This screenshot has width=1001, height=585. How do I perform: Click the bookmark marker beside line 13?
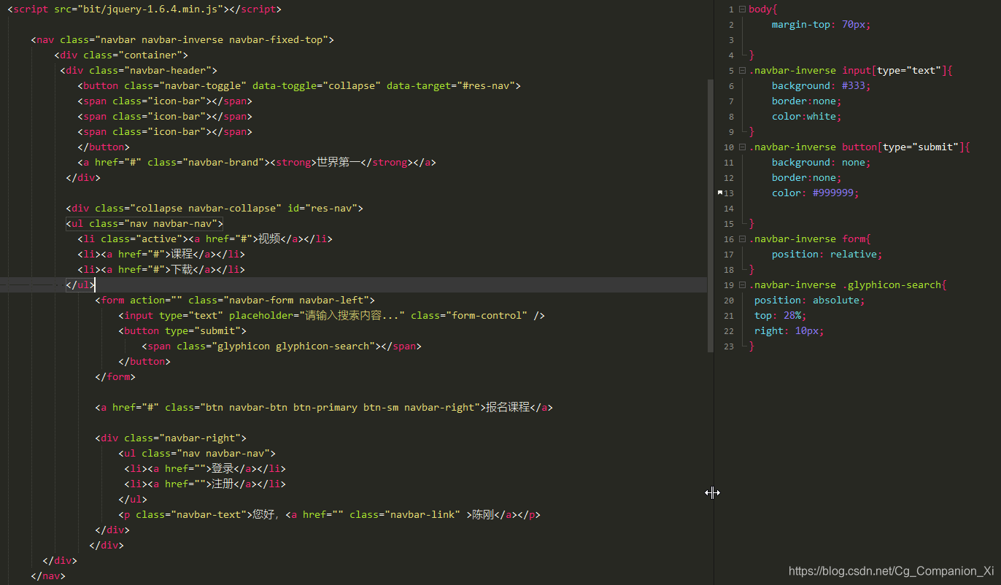[720, 193]
